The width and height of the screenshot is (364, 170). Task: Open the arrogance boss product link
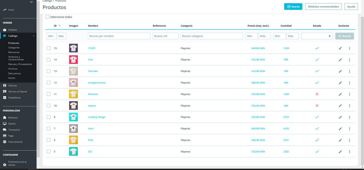tap(96, 82)
